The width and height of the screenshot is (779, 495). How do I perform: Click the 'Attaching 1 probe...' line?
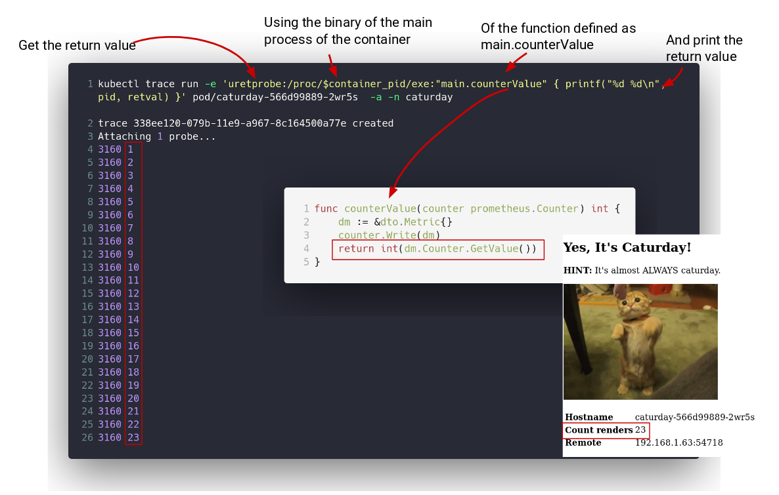point(157,136)
